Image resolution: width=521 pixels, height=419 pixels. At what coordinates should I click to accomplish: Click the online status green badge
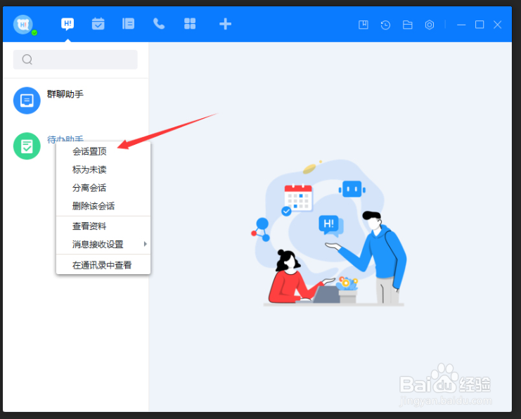tap(34, 32)
